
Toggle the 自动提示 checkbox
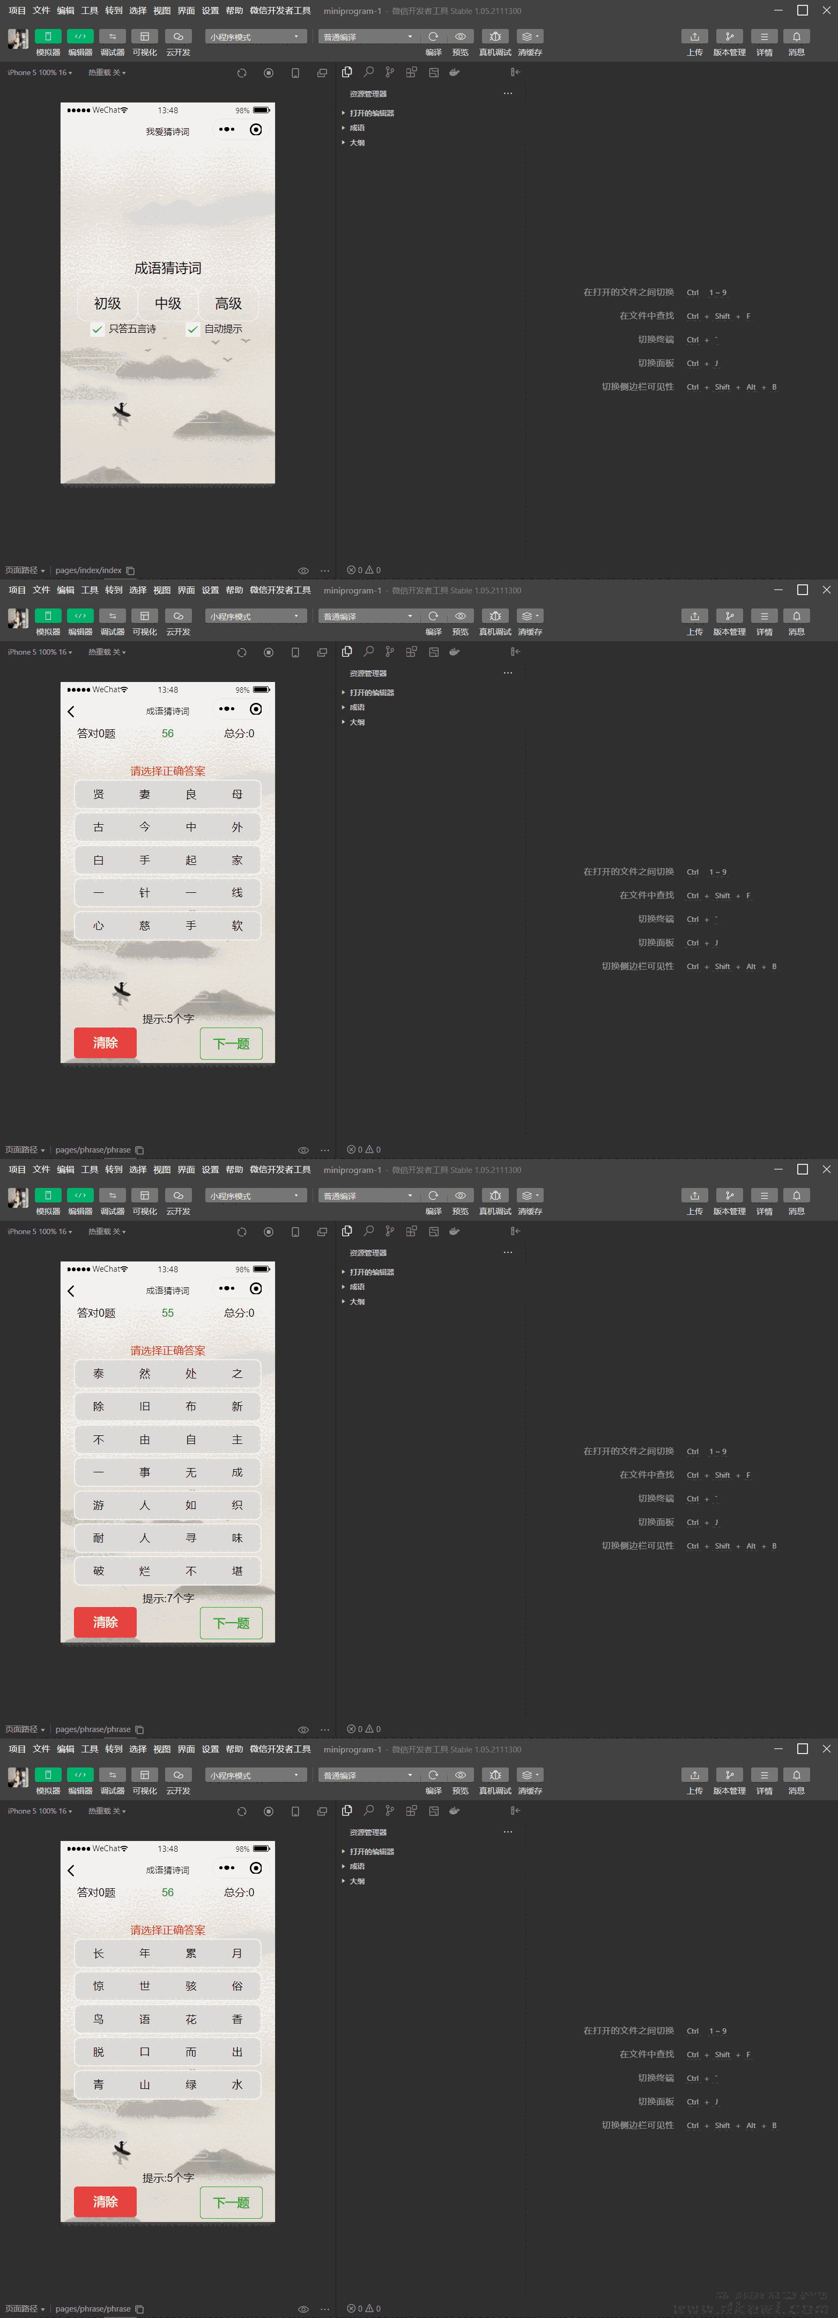tap(192, 329)
